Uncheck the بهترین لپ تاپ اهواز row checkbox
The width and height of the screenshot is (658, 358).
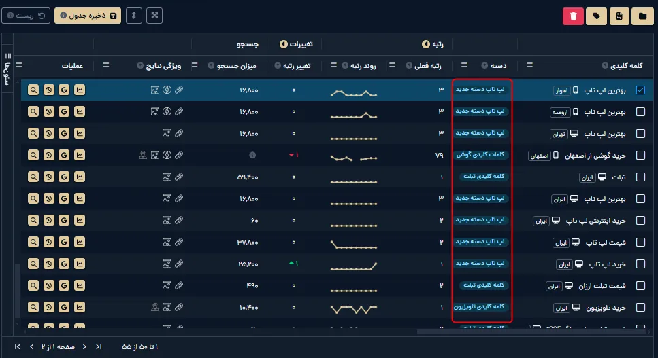640,90
